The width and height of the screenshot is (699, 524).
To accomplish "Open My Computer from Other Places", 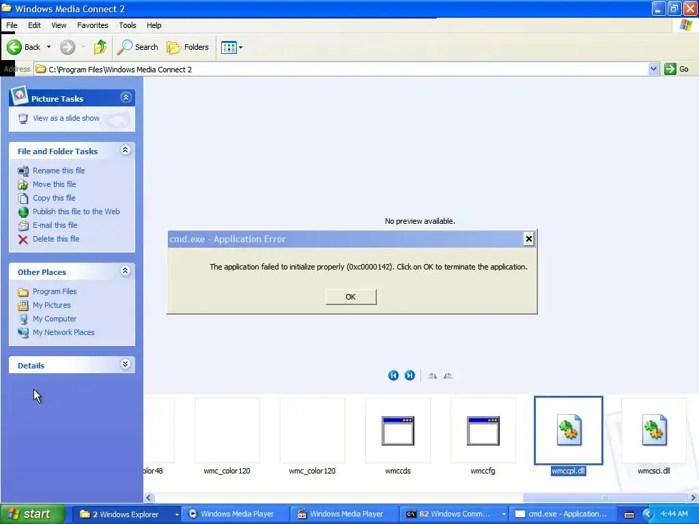I will [55, 319].
